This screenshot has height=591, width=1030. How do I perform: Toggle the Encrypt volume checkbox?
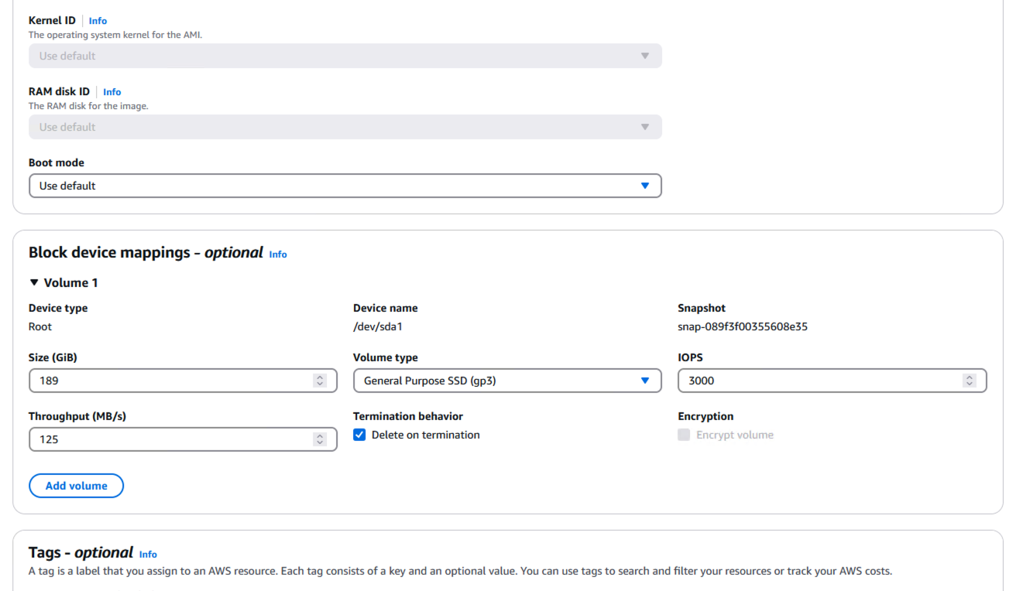click(684, 436)
